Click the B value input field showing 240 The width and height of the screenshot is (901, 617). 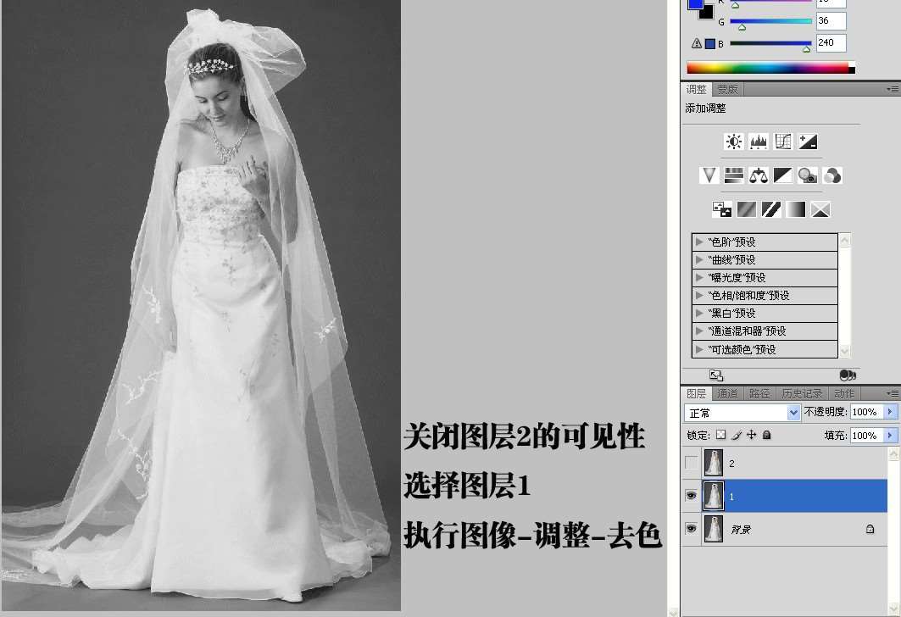830,42
